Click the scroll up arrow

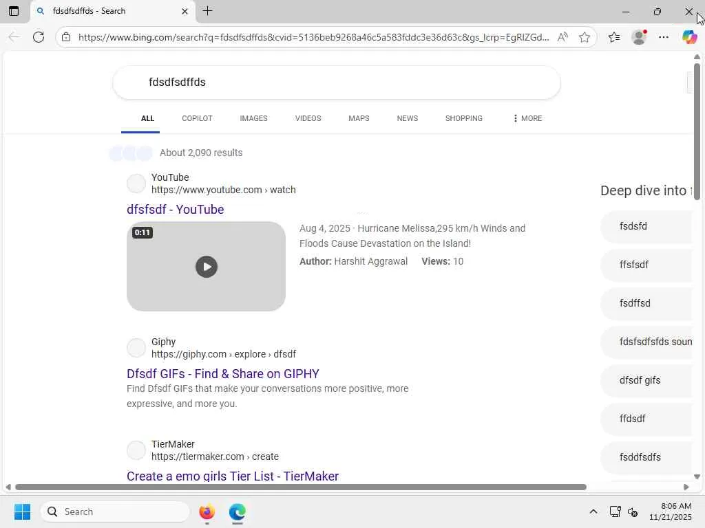tap(697, 57)
